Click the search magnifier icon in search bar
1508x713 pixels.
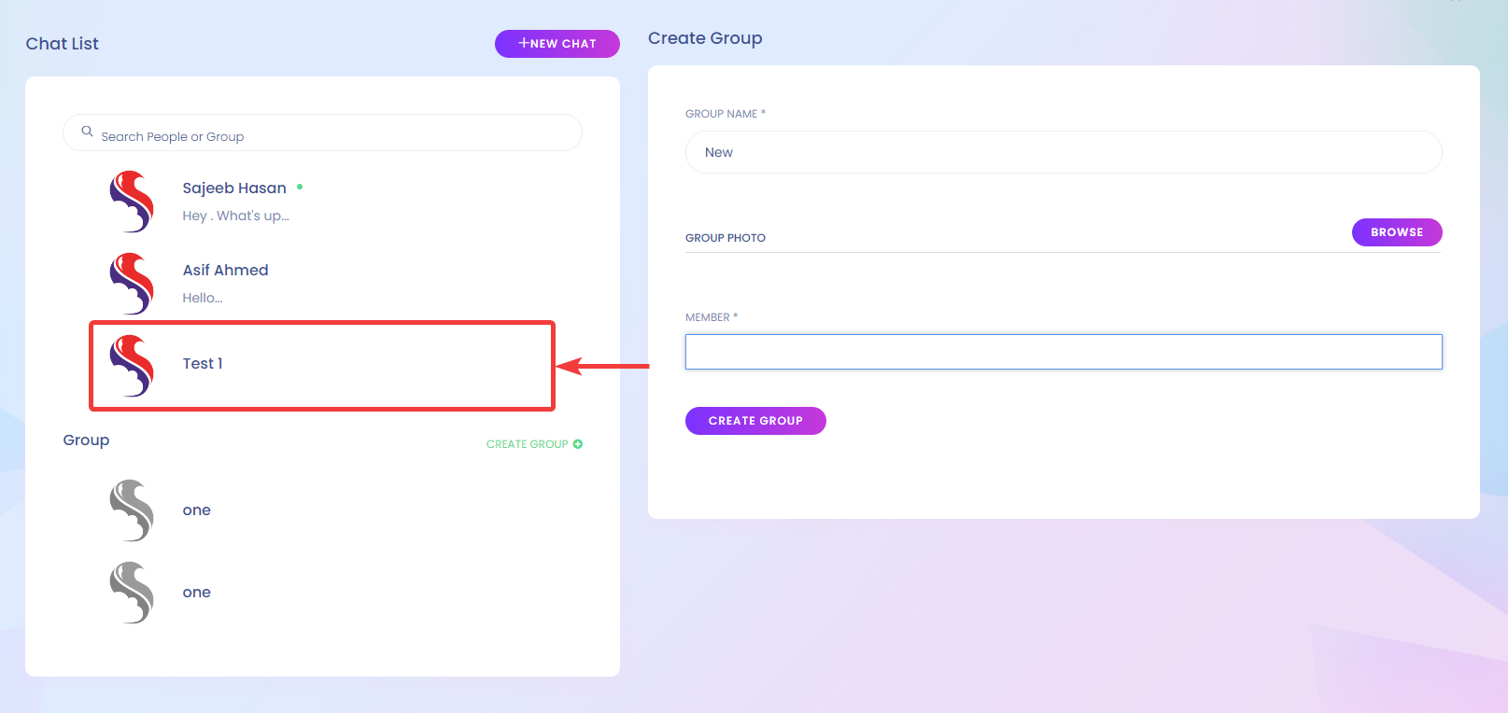(x=87, y=131)
